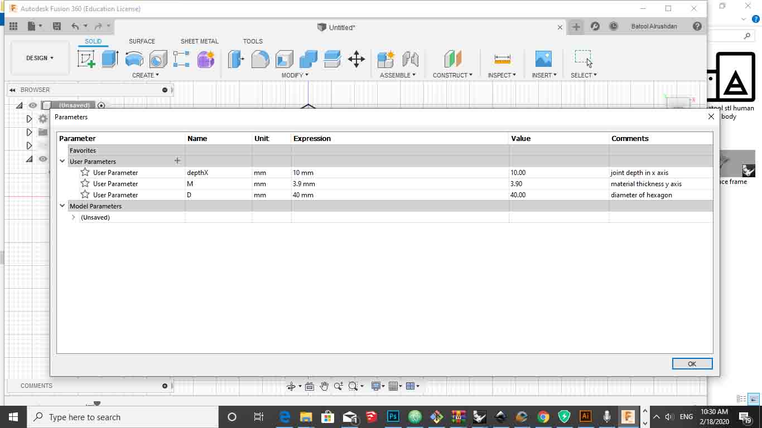762x428 pixels.
Task: Switch to the TOOLS tab
Action: (x=253, y=41)
